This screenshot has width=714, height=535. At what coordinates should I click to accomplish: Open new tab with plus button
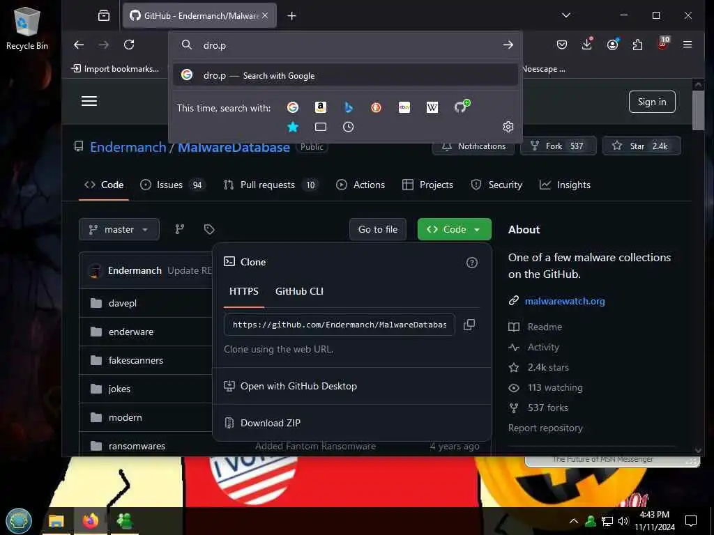coord(292,16)
